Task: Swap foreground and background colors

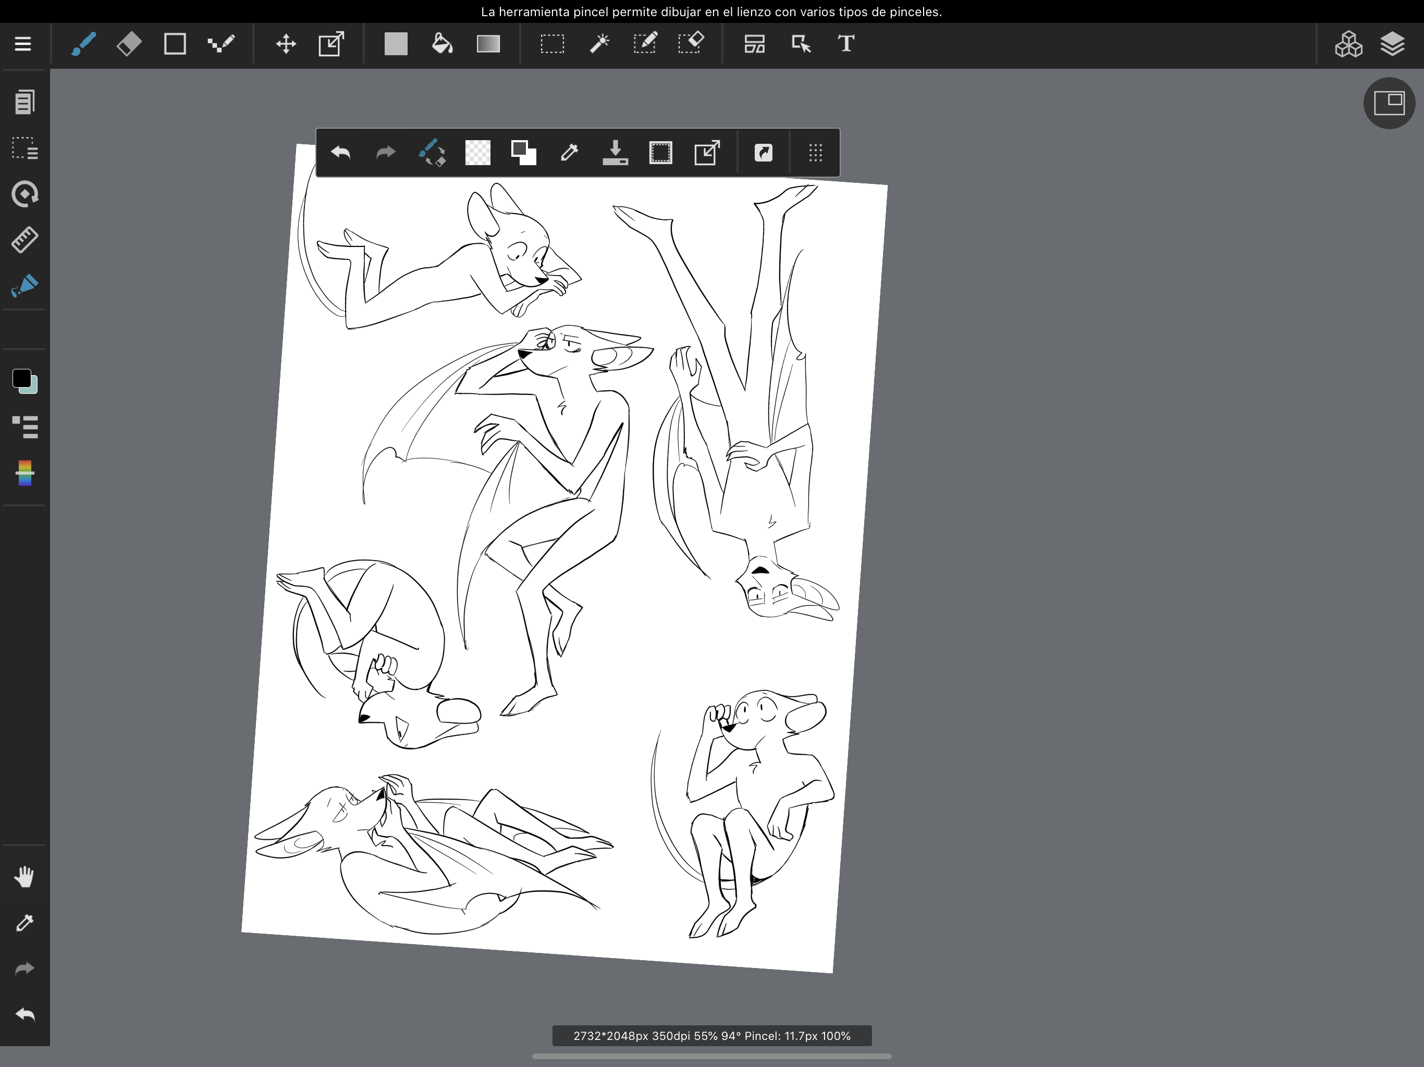Action: pos(523,153)
